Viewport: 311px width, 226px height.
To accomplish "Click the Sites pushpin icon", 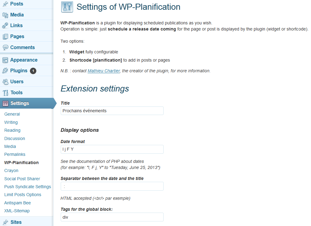I will coord(5,222).
